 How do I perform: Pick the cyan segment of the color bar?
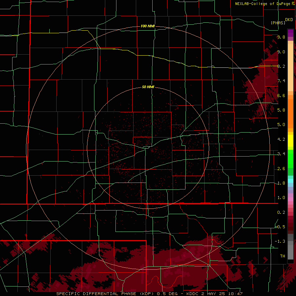[x=290, y=181]
